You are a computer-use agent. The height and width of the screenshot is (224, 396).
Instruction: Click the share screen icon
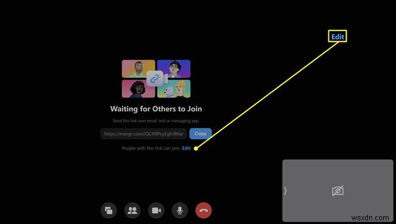coord(108,210)
